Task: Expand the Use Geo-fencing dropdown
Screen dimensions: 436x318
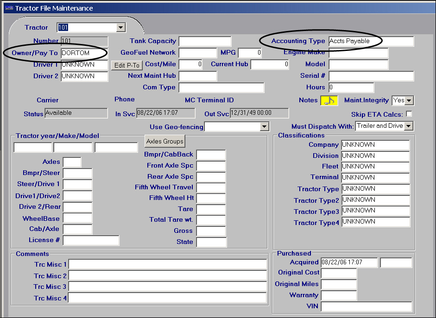Action: [264, 127]
